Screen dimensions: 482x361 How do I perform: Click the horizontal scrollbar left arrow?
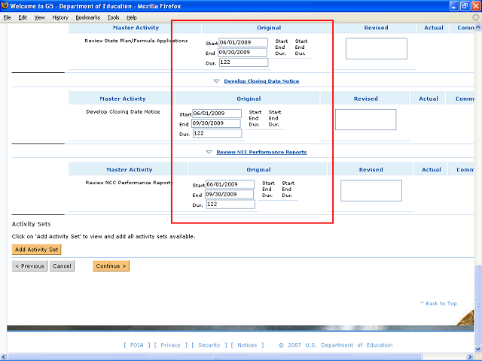[3, 357]
